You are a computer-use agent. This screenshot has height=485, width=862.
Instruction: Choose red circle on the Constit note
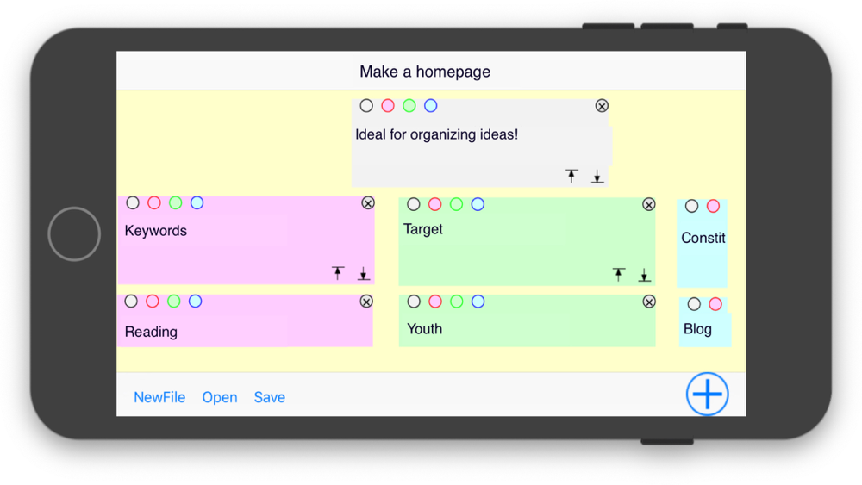point(713,206)
